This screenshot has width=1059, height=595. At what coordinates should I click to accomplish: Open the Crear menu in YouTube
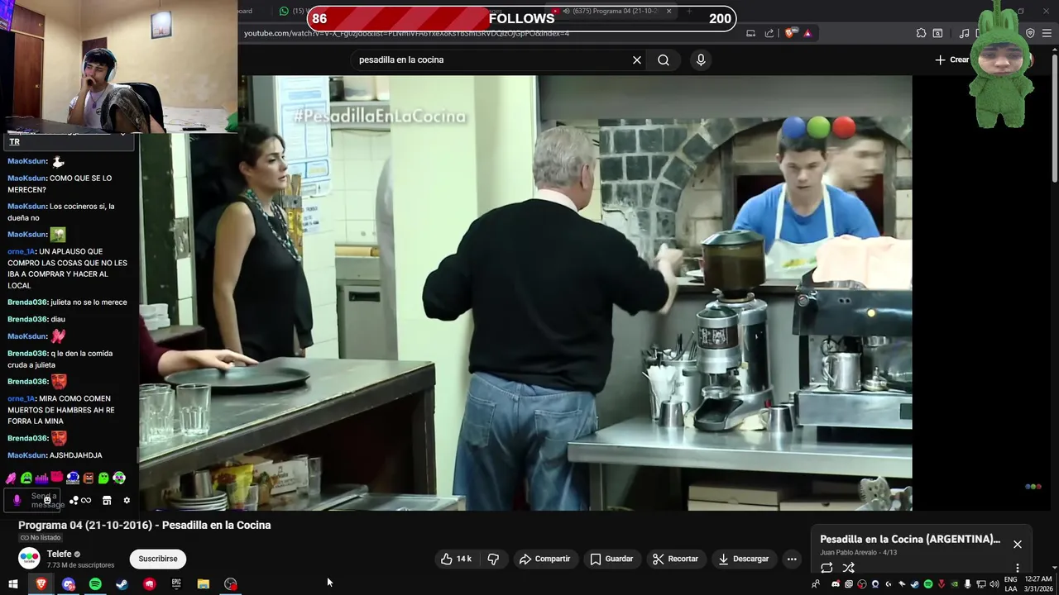coord(952,59)
